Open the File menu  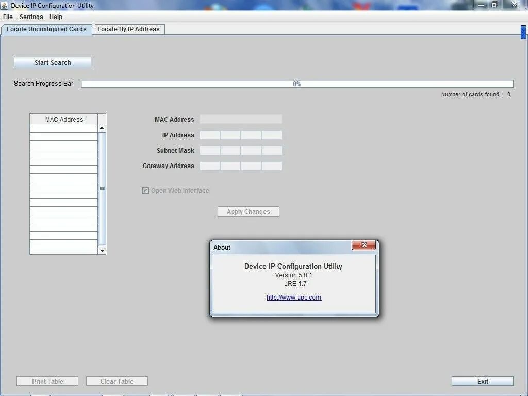8,17
